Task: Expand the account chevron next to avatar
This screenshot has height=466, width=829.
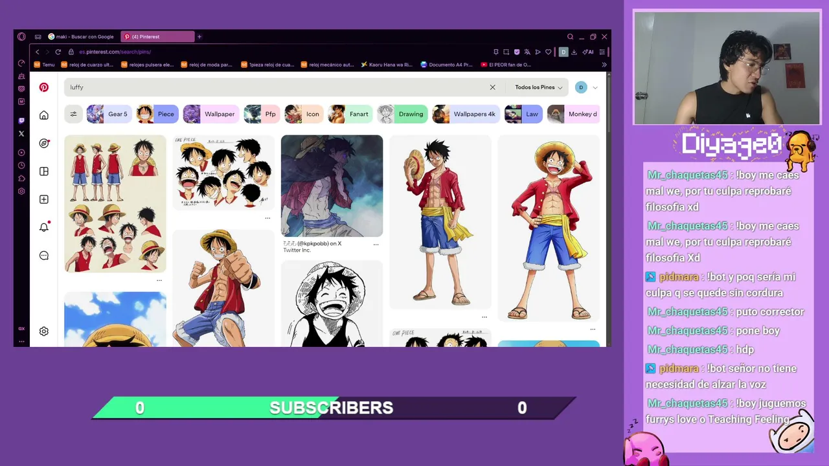Action: [x=595, y=87]
